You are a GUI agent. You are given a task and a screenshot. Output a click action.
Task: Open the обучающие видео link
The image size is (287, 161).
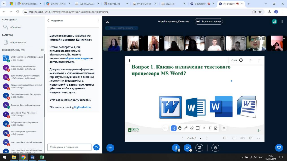coord(77,58)
